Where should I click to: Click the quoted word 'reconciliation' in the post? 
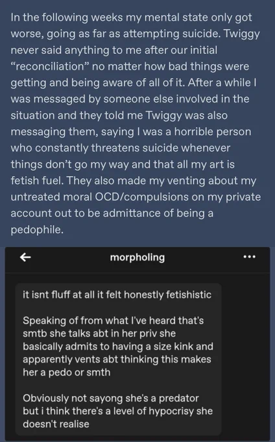[49, 66]
